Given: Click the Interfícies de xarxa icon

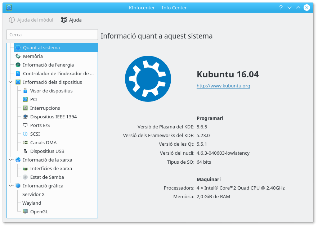Looking at the screenshot, I should [x=25, y=168].
